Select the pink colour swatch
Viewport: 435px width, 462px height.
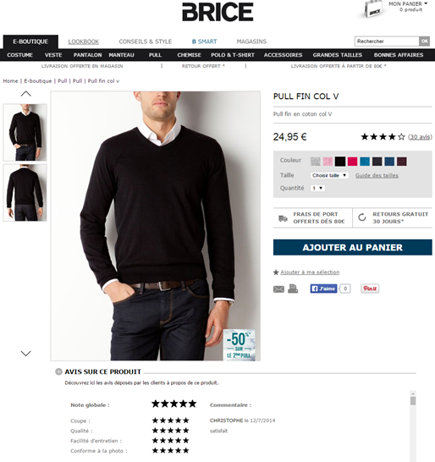[x=328, y=161]
